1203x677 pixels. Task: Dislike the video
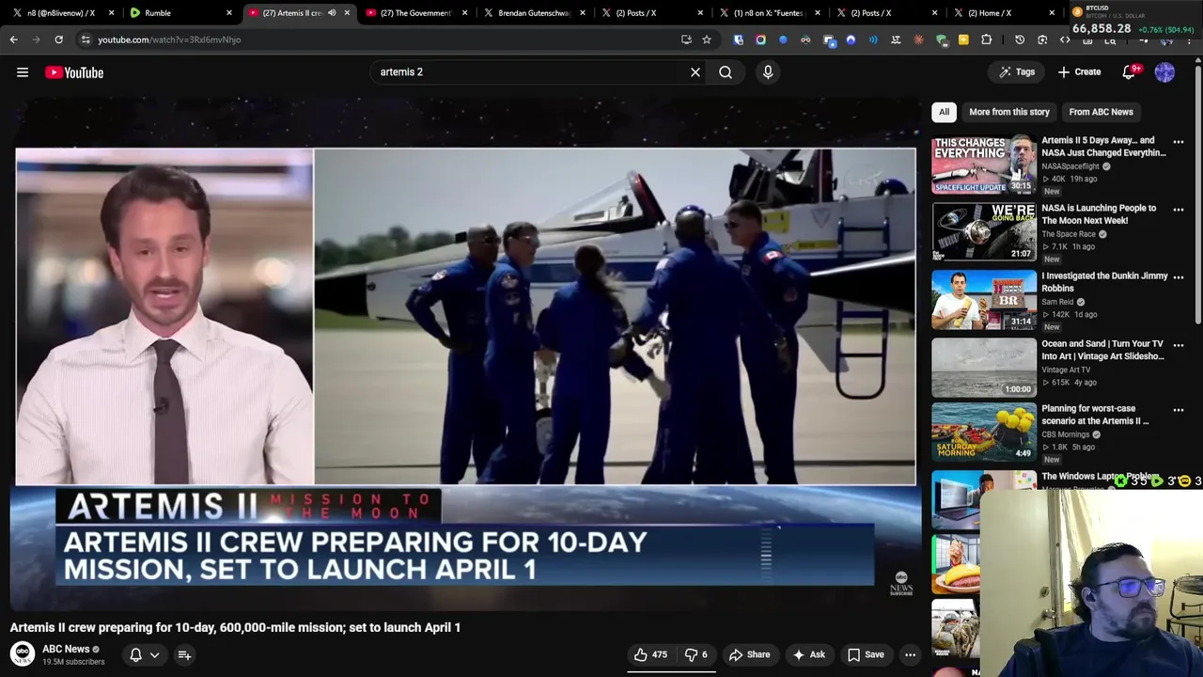695,655
